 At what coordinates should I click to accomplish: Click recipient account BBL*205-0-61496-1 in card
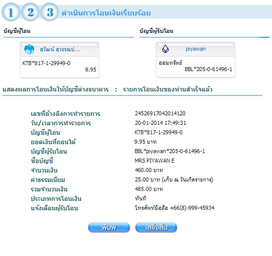[x=208, y=69]
